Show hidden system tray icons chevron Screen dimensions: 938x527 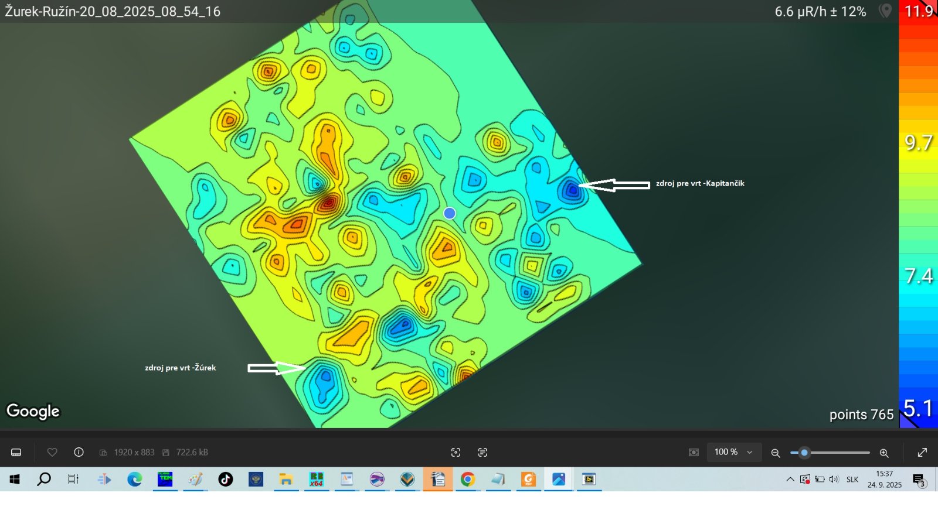[790, 480]
